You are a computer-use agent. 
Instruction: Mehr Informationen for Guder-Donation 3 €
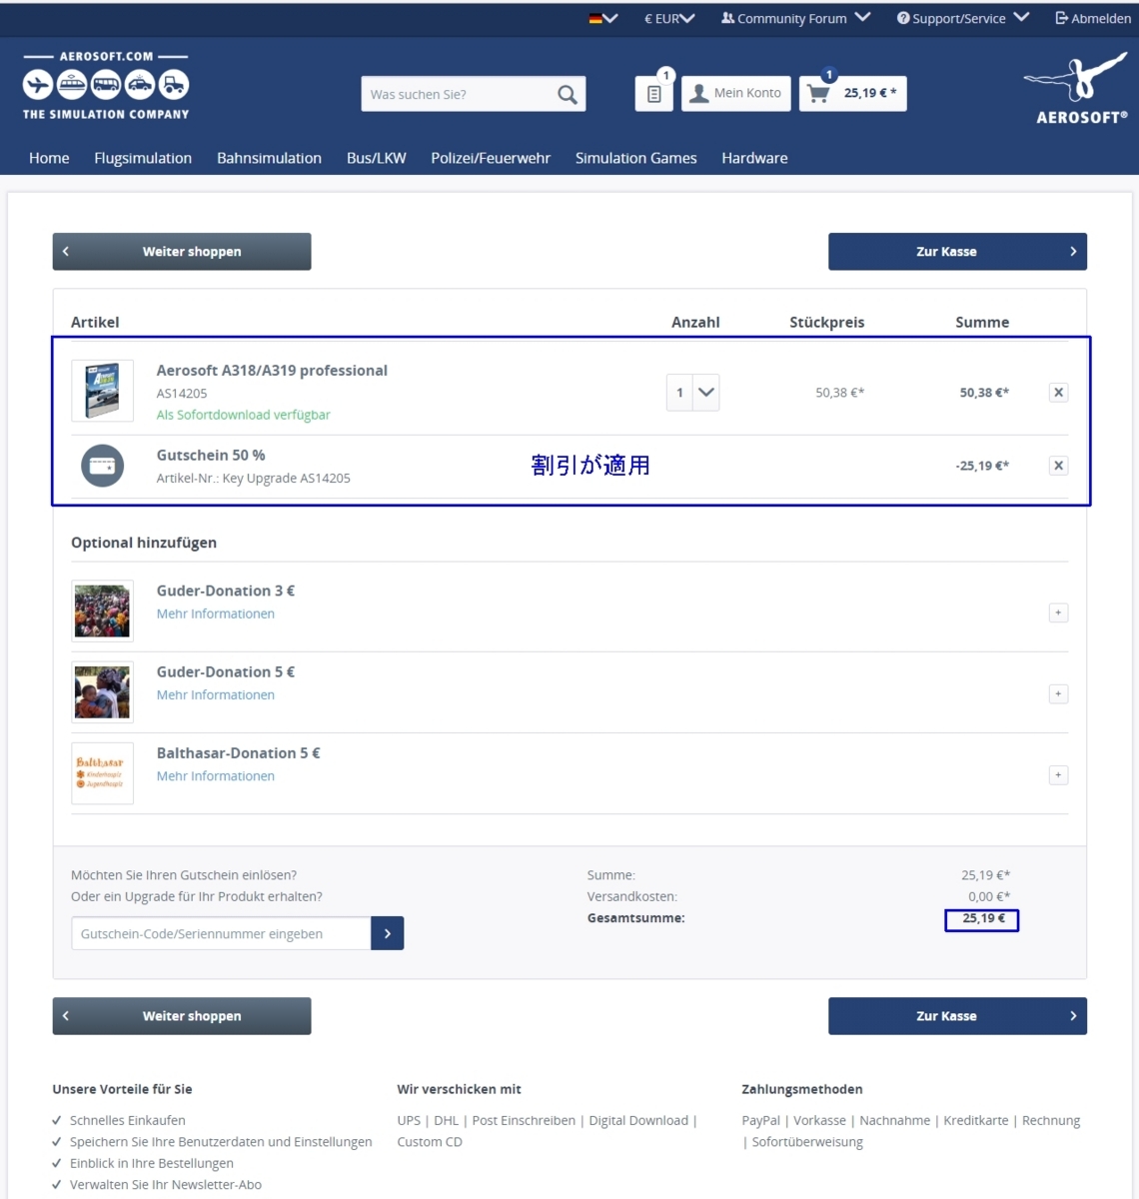[216, 613]
